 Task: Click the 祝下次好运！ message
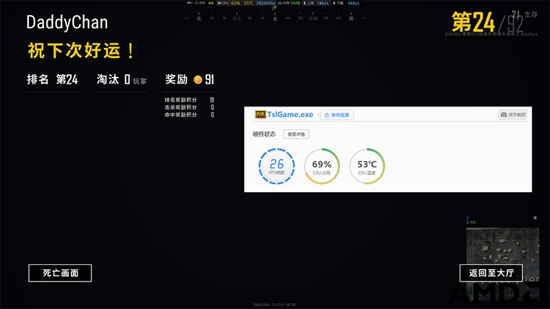point(81,50)
